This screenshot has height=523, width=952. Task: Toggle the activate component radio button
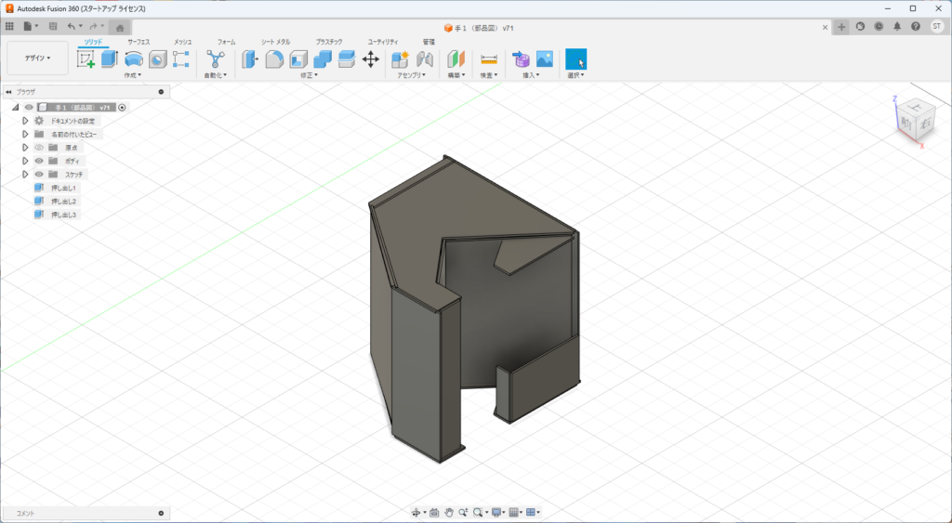tap(122, 108)
